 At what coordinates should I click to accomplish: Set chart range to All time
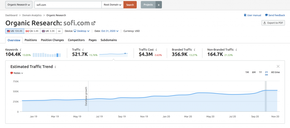pos(275,72)
